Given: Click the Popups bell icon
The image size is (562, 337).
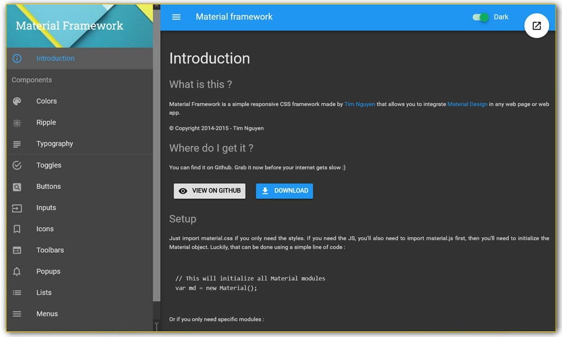Looking at the screenshot, I should click(x=17, y=271).
